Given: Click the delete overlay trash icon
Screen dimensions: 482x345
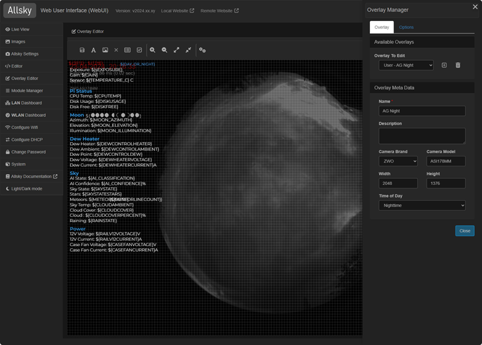Looking at the screenshot, I should [458, 65].
